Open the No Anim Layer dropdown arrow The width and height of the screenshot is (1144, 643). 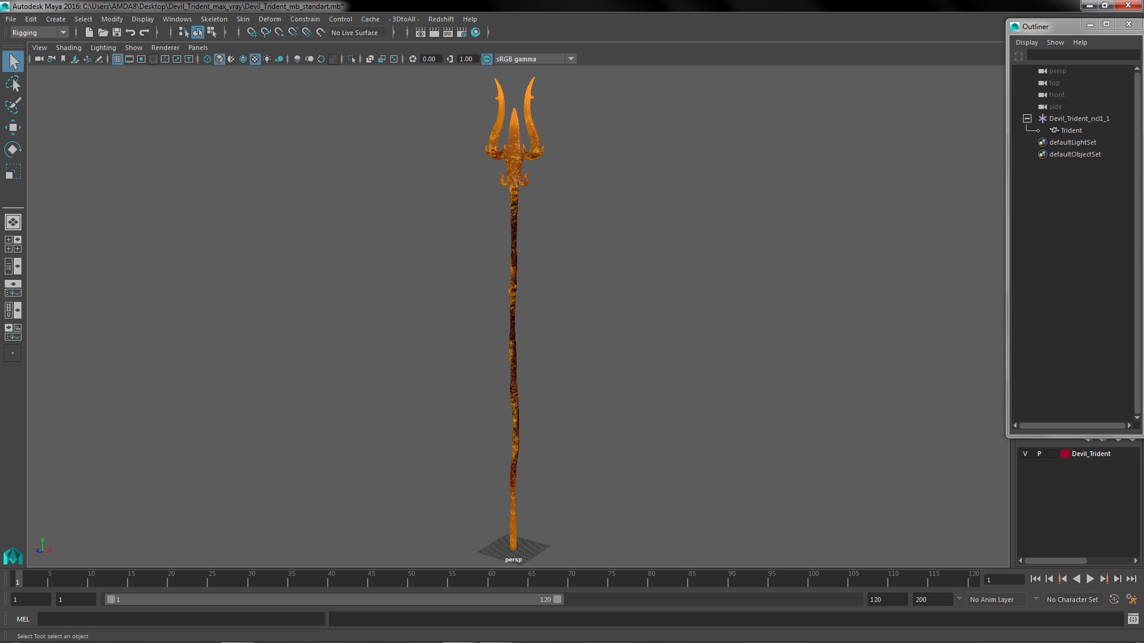point(959,599)
